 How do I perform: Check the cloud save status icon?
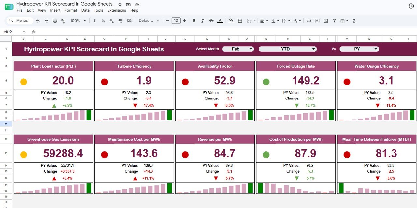(x=137, y=4)
